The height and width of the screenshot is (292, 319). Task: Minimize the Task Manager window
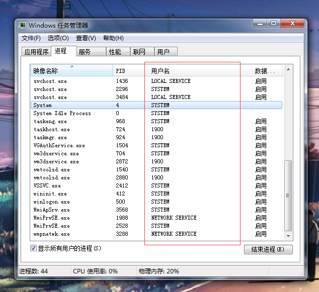[x=260, y=24]
